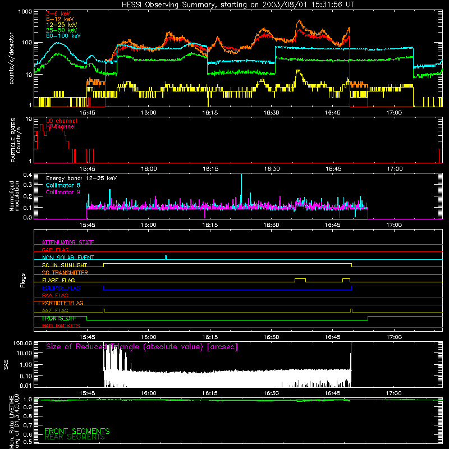Click the PARTICLE_FLAG label
The width and height of the screenshot is (449, 449).
tap(62, 303)
